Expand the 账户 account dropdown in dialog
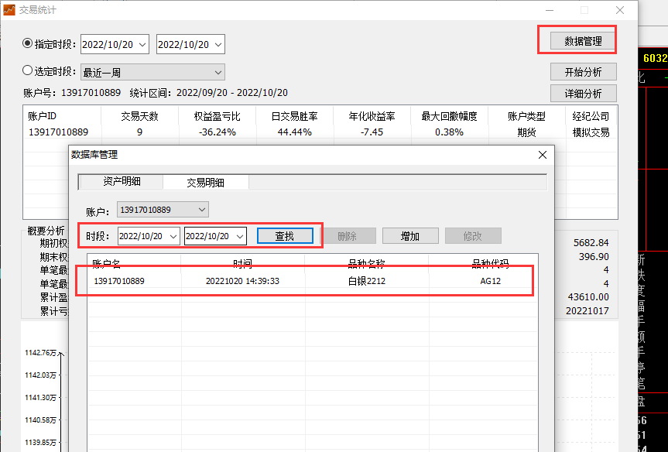Screen dimensions: 668x452 pos(201,210)
